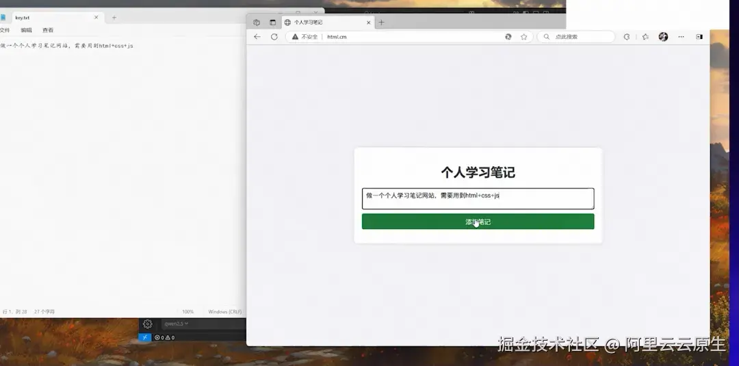Open the browser workspaces icon left of tabs
739x366 pixels.
tap(257, 22)
